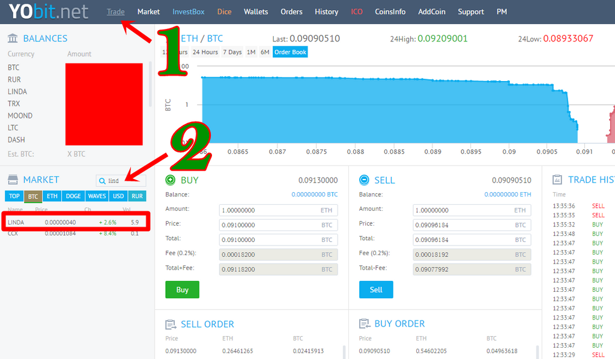
Task: Click LTC in balances list
Action: [x=13, y=128]
